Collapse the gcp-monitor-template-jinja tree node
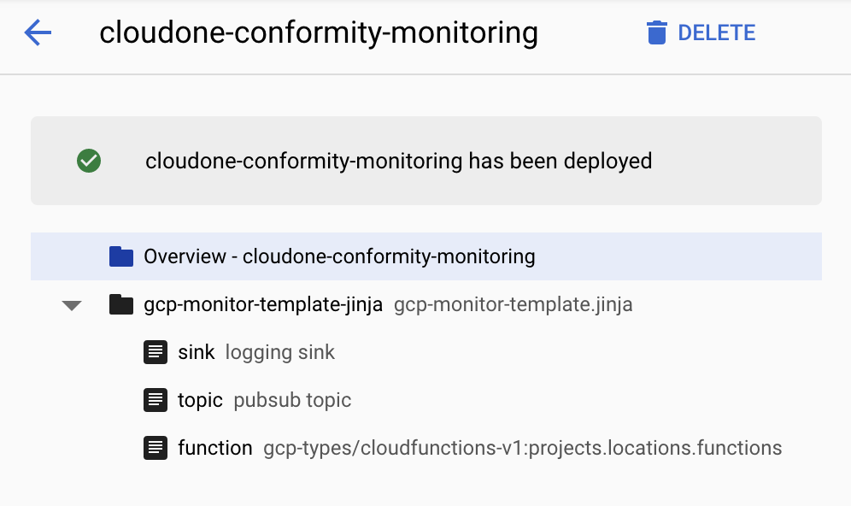The image size is (851, 506). point(72,305)
